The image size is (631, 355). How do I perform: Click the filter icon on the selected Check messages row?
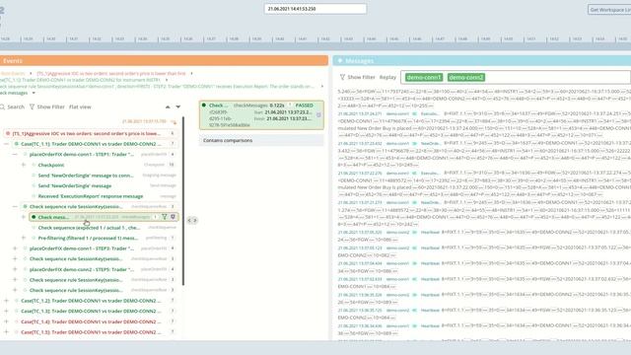(x=165, y=217)
